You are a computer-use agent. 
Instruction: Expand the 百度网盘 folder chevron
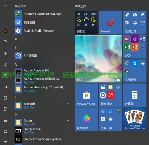[x=68, y=104]
